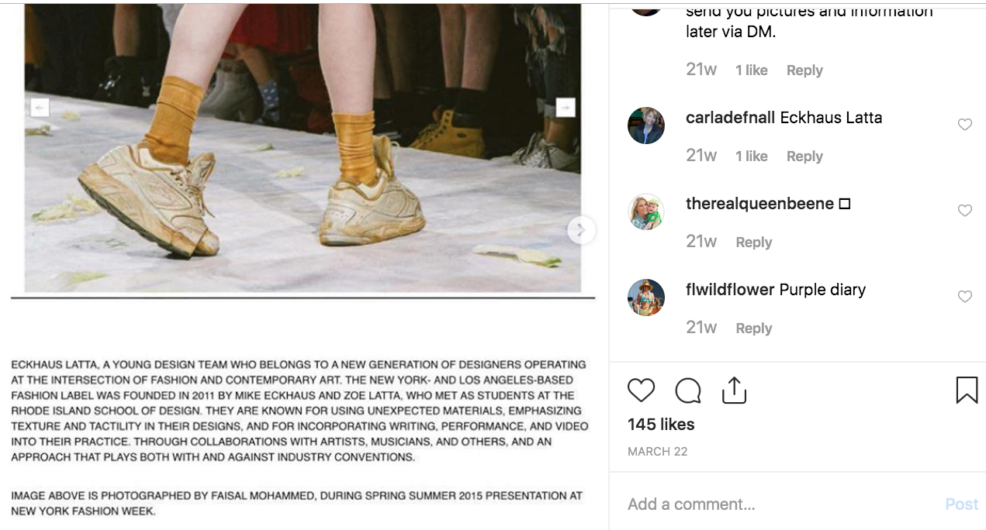The width and height of the screenshot is (986, 530).
Task: Click the Post button
Action: tap(962, 504)
